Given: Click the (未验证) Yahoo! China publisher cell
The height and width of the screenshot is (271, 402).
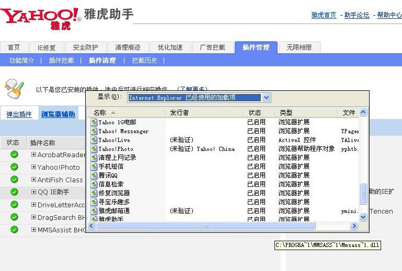Looking at the screenshot, I should 202,149.
